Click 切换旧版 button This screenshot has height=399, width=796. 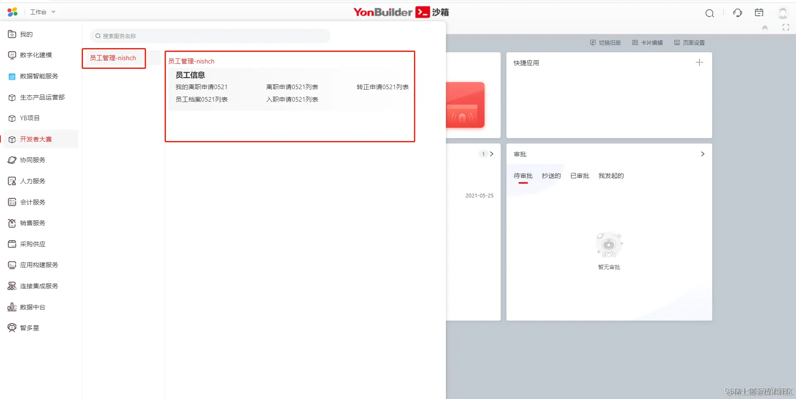pos(606,43)
